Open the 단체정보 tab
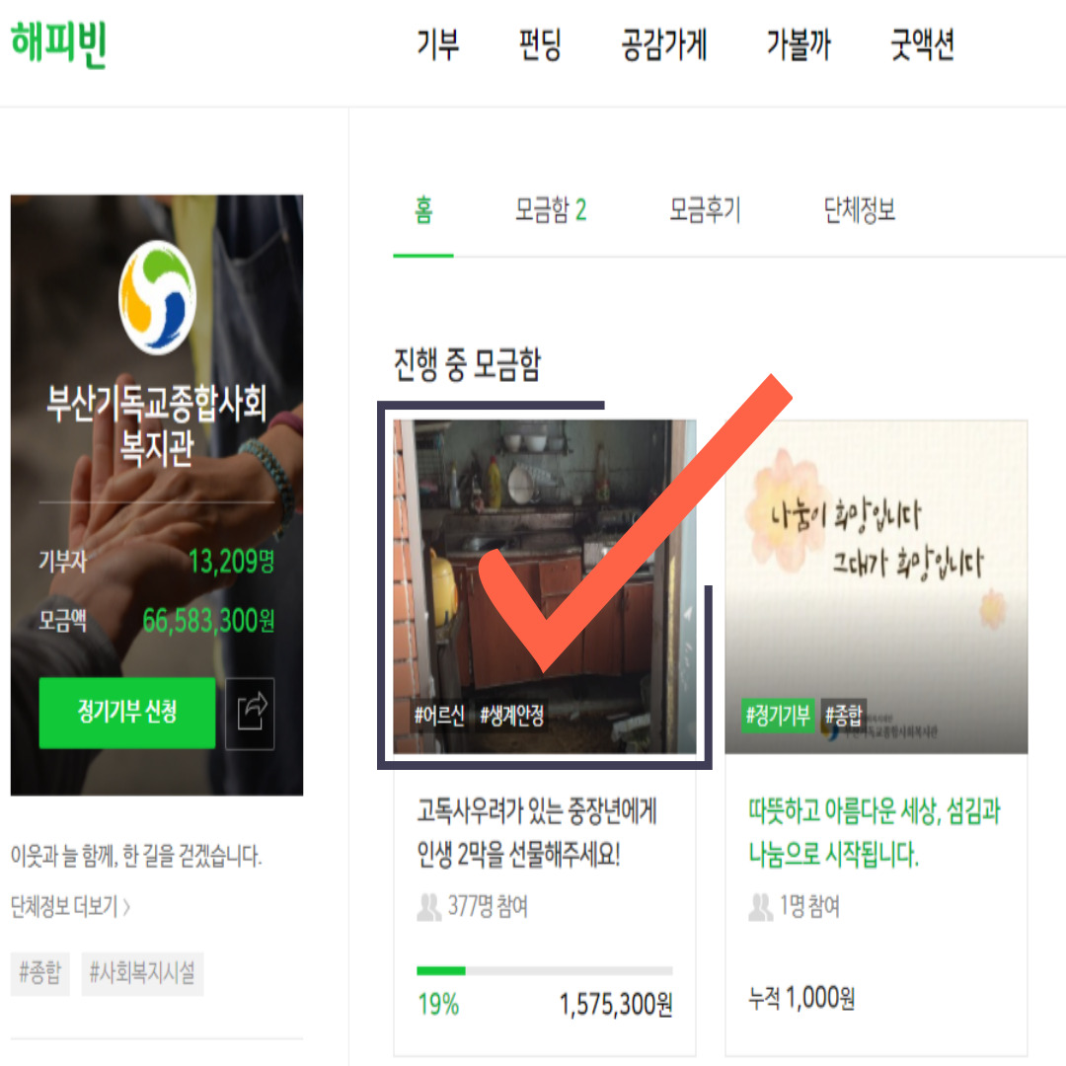Screen dimensions: 1066x1066 pyautogui.click(x=860, y=210)
